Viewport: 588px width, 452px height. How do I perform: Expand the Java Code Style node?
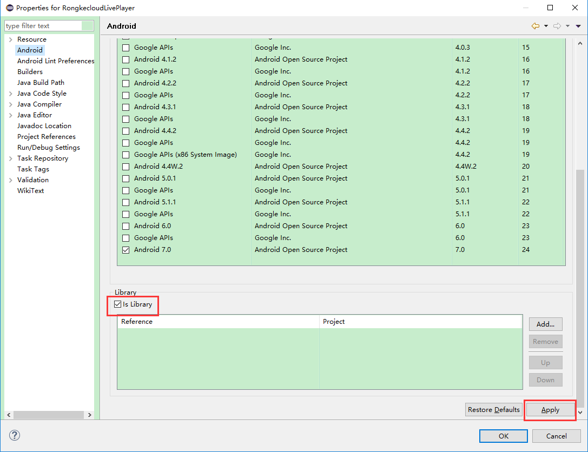[x=10, y=94]
